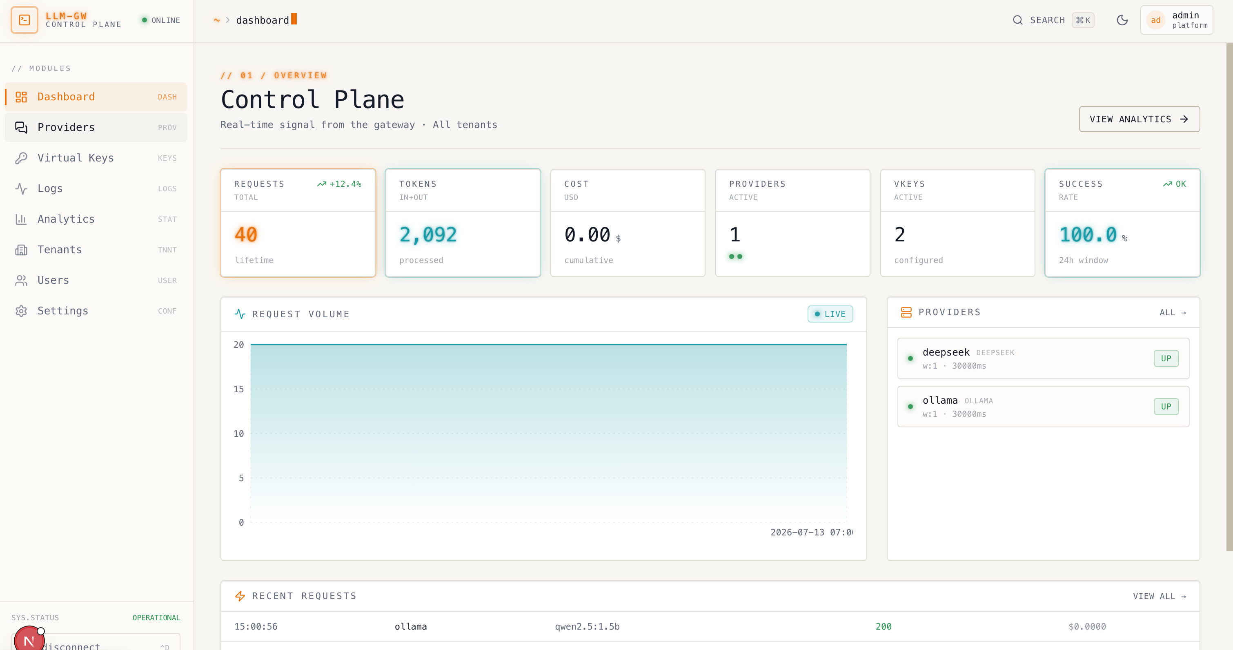The height and width of the screenshot is (650, 1233).
Task: Click the 2026-07-13 chart date label
Action: [x=811, y=533]
